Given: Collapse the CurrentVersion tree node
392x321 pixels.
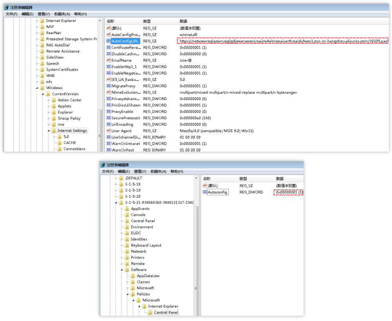Looking at the screenshot, I should 43,94.
